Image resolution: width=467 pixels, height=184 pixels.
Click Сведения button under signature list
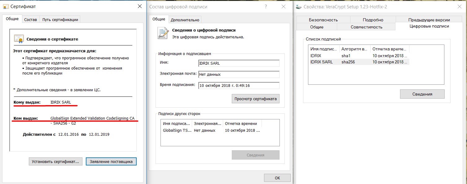point(422,94)
